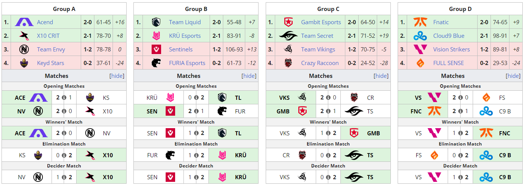Open the KRÜ Esports team page
This screenshot has height=186, width=525.
[x=185, y=36]
